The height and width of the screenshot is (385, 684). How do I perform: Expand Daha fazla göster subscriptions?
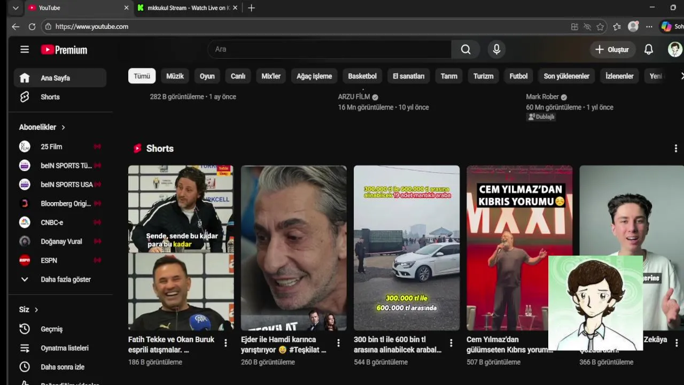click(x=60, y=280)
